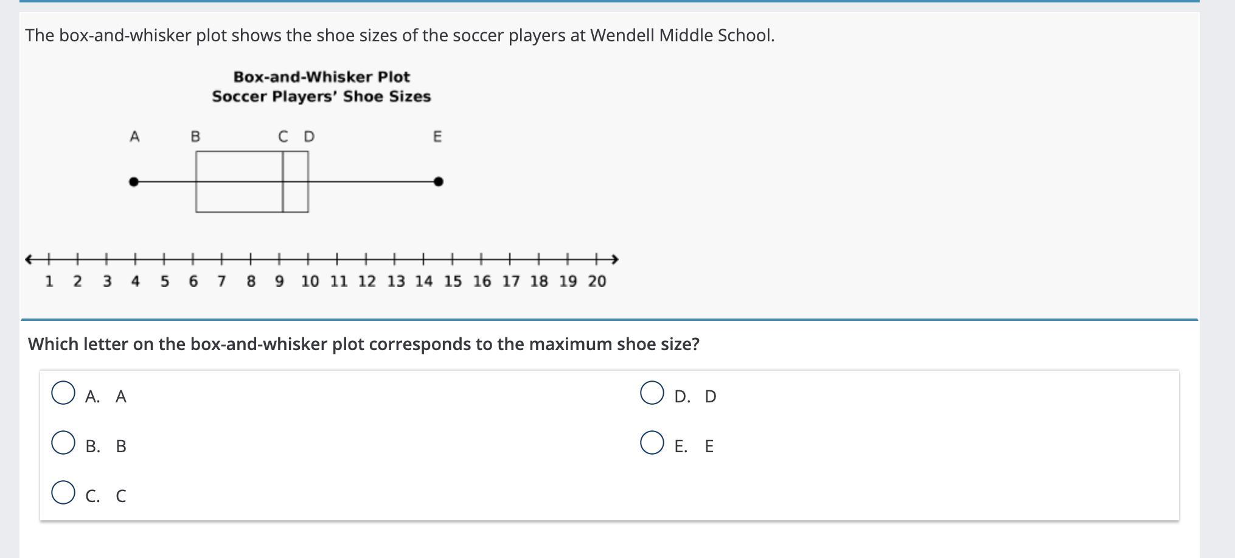The height and width of the screenshot is (558, 1235).
Task: Click the number 10 on the number line
Action: click(x=310, y=281)
